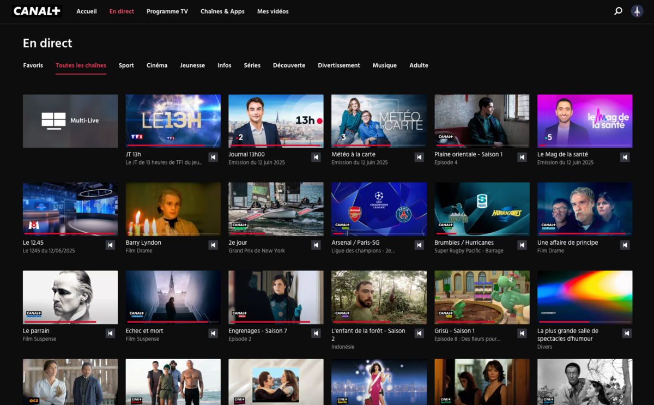The height and width of the screenshot is (405, 654).
Task: Switch to the Découverte tab
Action: pyautogui.click(x=289, y=65)
